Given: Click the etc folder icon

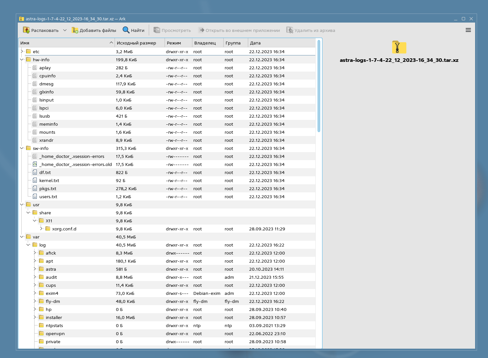Looking at the screenshot, I should coord(28,52).
